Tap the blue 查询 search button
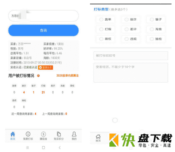This screenshot has width=175, height=152. 43,30
